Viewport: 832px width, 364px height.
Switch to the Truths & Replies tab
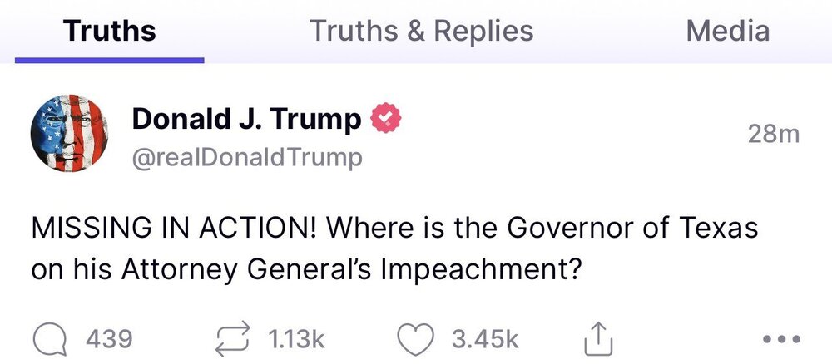click(421, 32)
